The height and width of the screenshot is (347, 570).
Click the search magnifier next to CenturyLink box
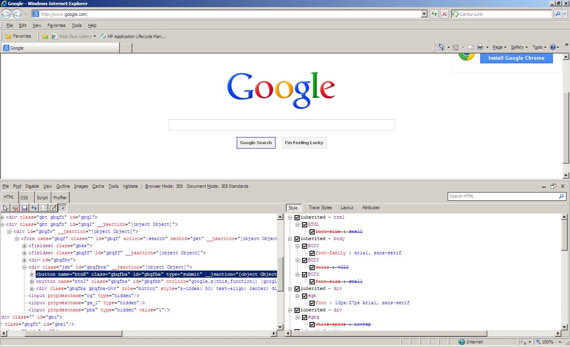(558, 14)
